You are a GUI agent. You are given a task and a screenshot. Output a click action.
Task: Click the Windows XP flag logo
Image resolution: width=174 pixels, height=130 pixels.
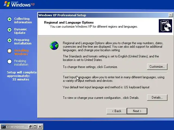coord(7,4)
